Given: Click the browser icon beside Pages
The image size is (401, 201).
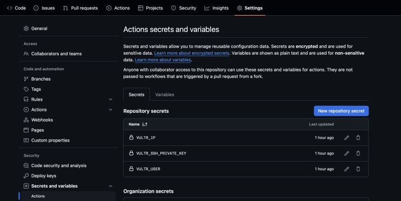Looking at the screenshot, I should coord(26,130).
